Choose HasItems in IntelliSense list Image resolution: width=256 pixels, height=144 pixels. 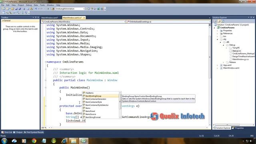101,93
